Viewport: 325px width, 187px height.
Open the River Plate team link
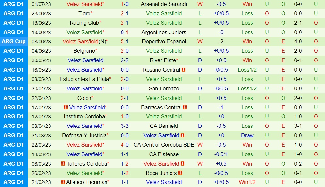pyautogui.click(x=162, y=60)
